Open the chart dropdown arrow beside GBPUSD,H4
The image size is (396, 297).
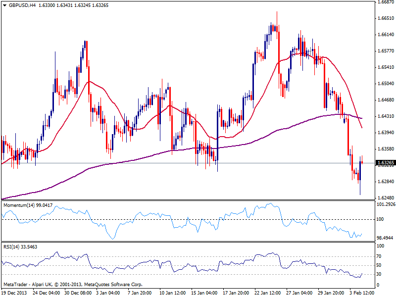(x=4, y=5)
